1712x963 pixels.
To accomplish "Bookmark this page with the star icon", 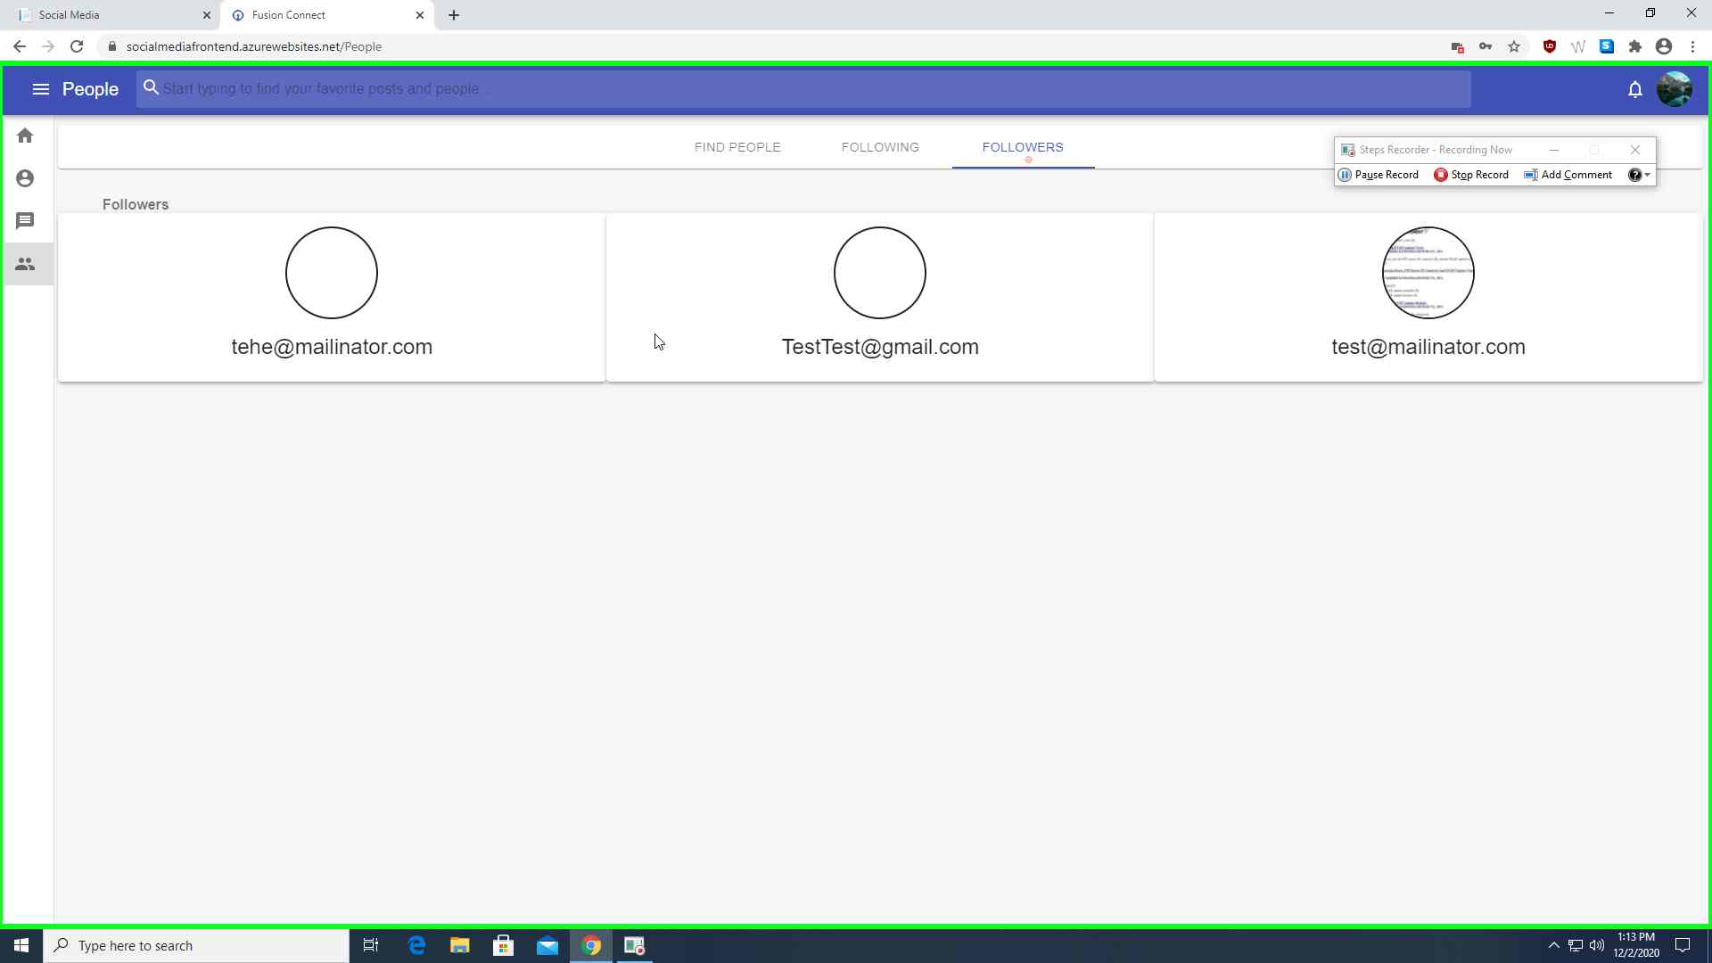I will pyautogui.click(x=1514, y=46).
